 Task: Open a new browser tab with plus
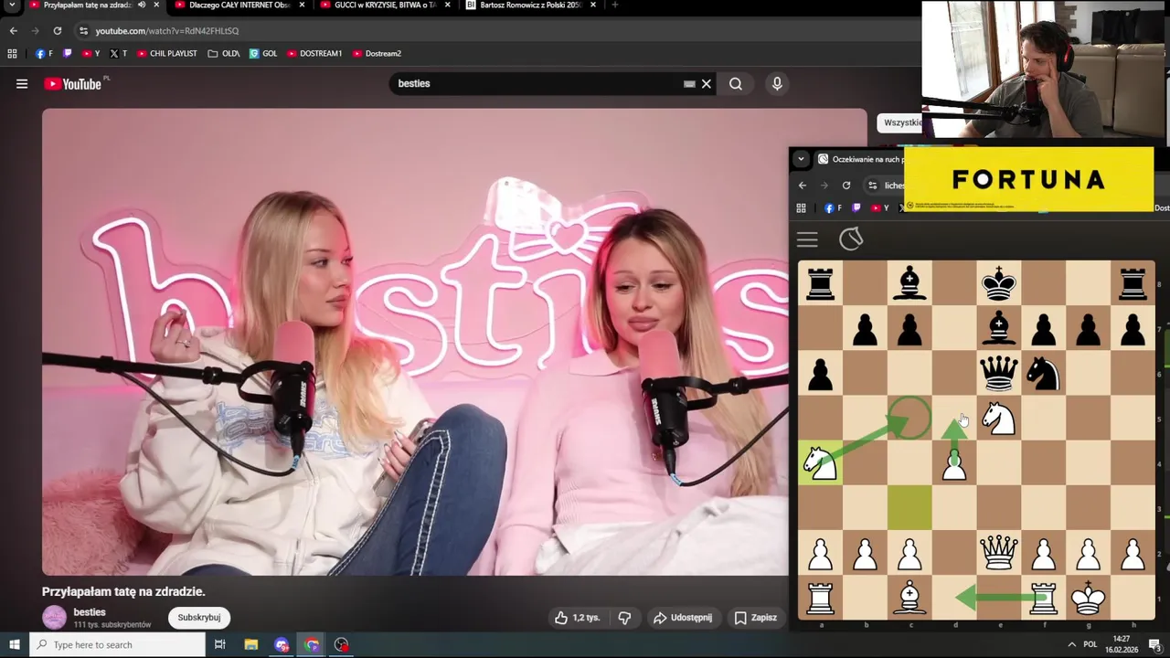(x=614, y=5)
